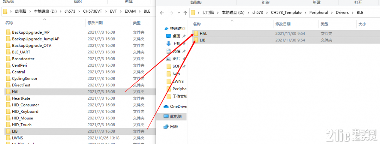Click the forward arrow in right window
Viewport: 380px width, 144px height.
[x=171, y=13]
